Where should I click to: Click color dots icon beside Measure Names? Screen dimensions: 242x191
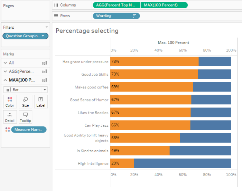pyautogui.click(x=8, y=130)
